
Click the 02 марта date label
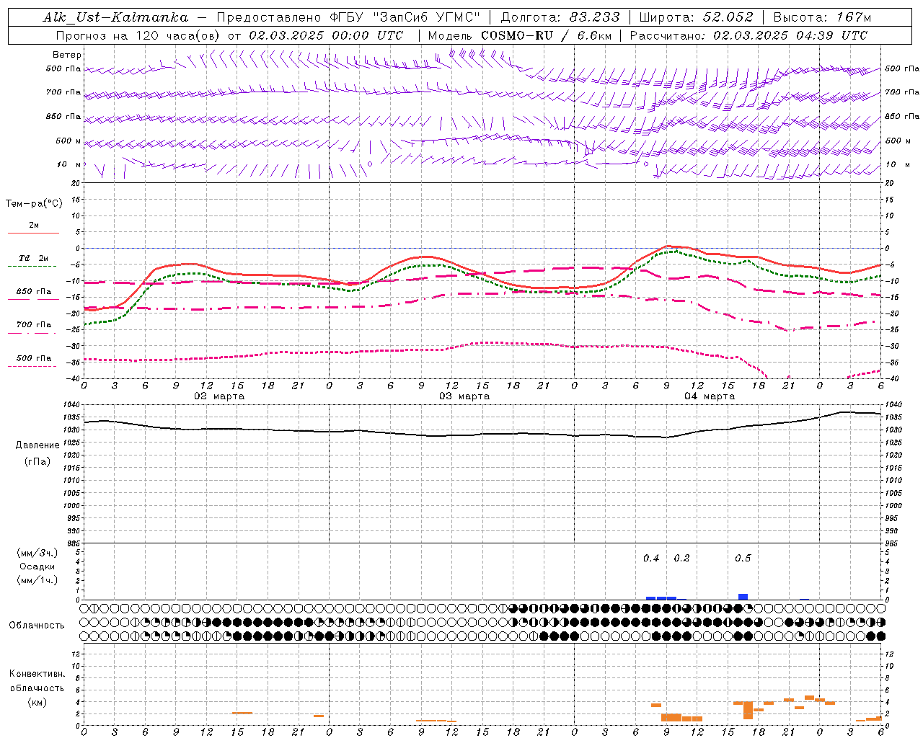pyautogui.click(x=220, y=396)
